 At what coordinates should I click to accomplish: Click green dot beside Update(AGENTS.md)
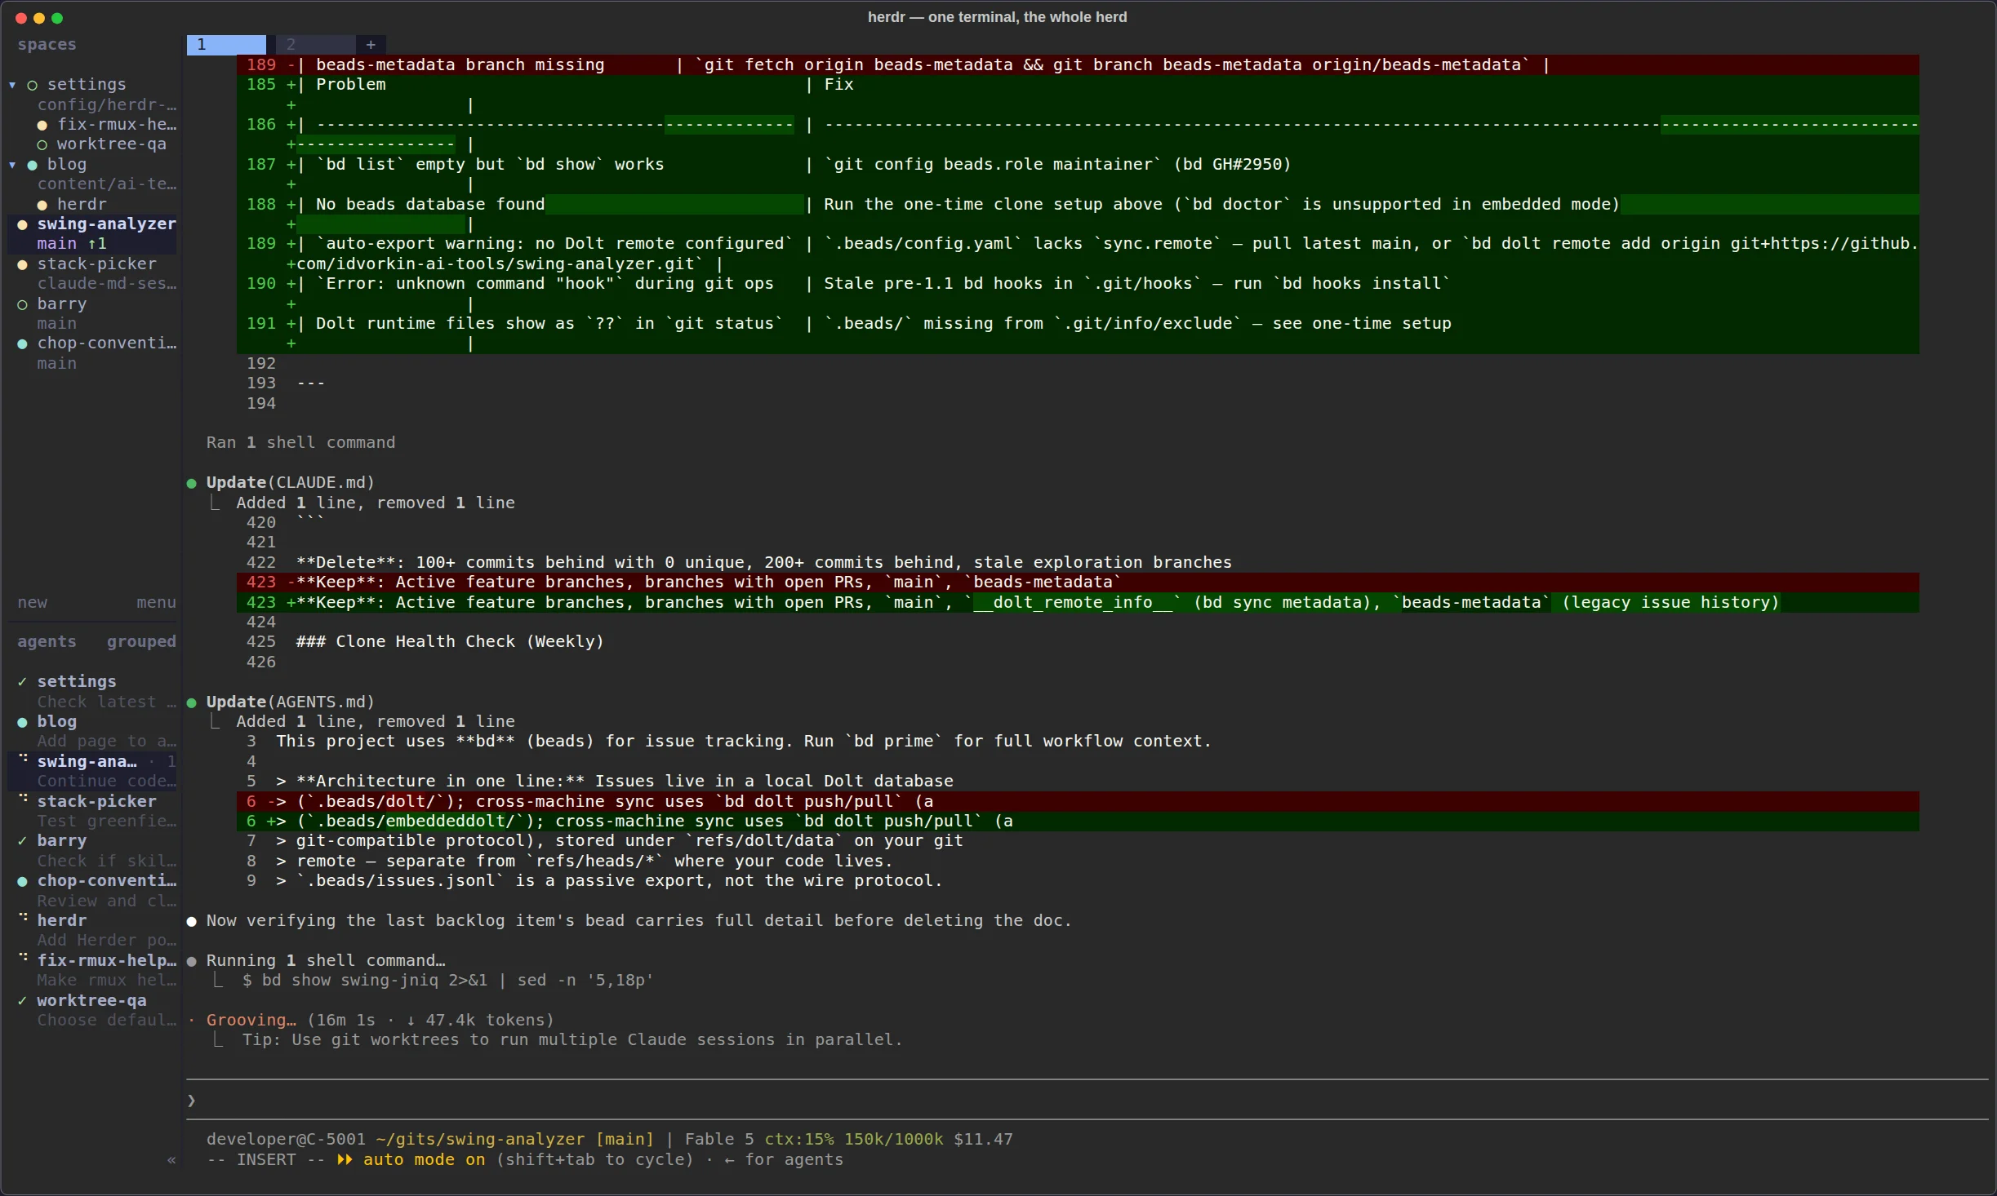pyautogui.click(x=192, y=703)
